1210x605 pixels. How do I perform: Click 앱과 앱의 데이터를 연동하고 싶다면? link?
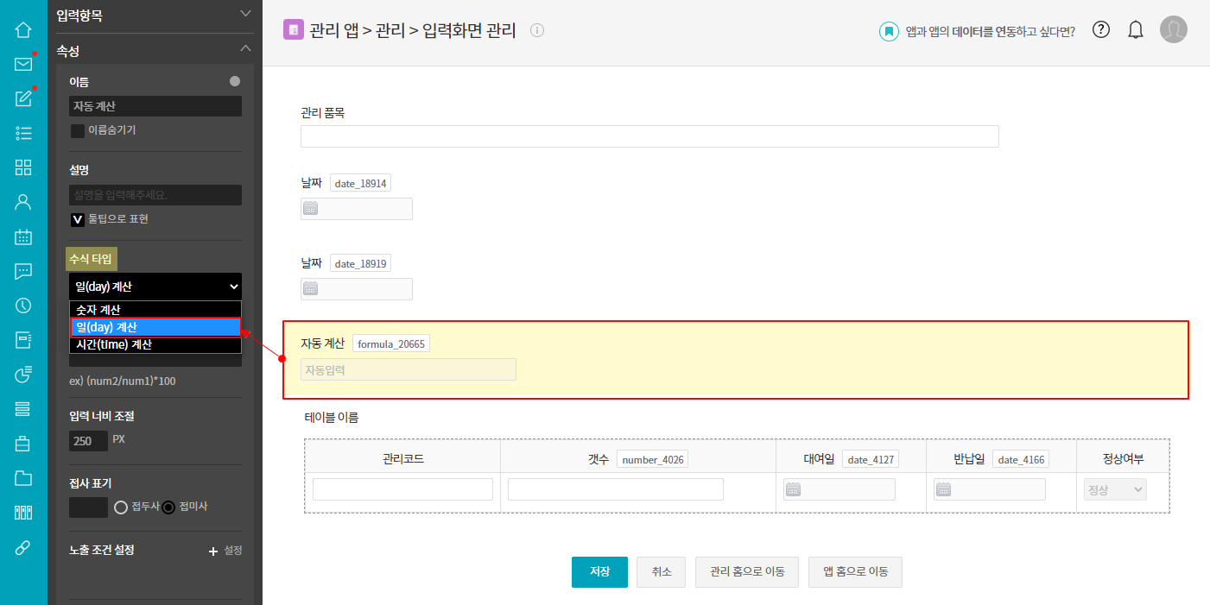(x=990, y=32)
